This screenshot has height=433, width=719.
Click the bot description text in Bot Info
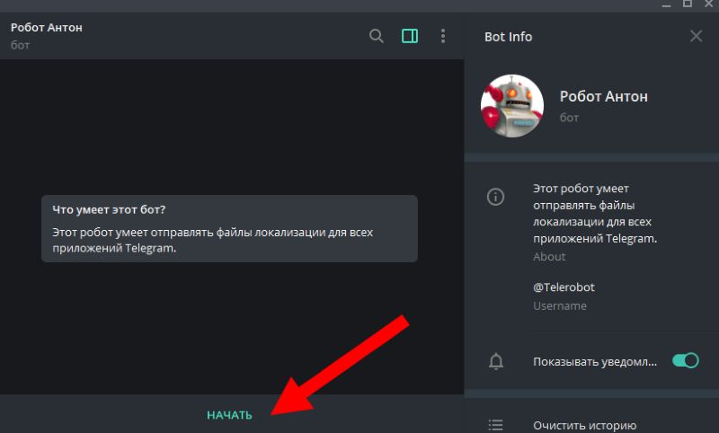pyautogui.click(x=595, y=214)
